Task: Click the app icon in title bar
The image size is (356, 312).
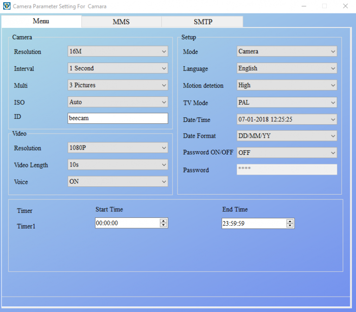Action: pyautogui.click(x=6, y=6)
